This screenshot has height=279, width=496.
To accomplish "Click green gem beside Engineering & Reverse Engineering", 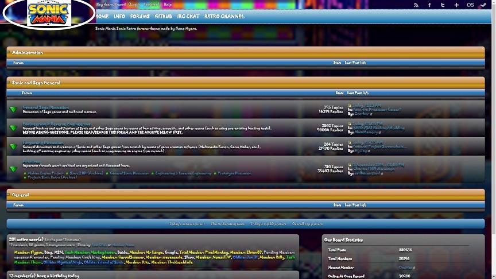I will click(13, 128).
